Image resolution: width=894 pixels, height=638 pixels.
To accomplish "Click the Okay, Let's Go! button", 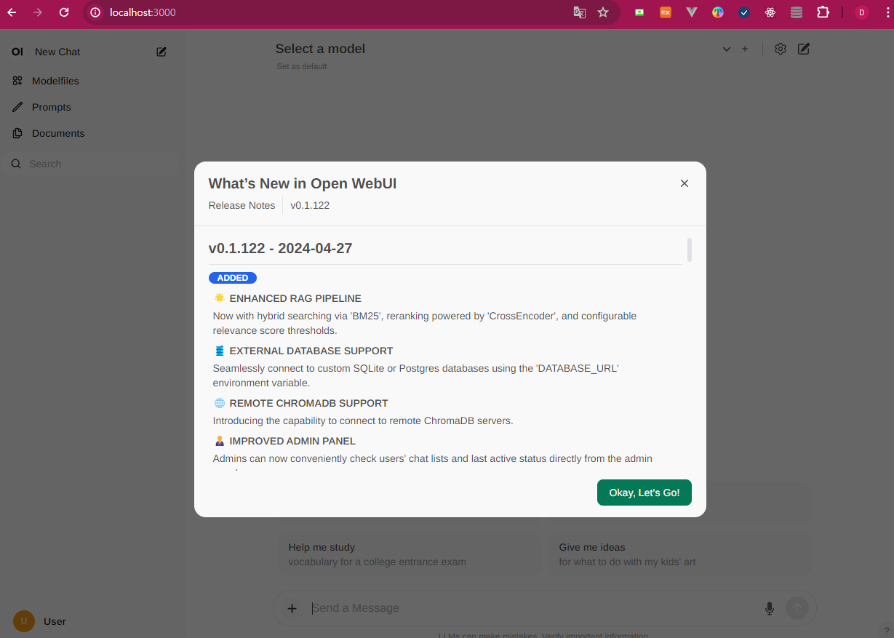I will (644, 493).
